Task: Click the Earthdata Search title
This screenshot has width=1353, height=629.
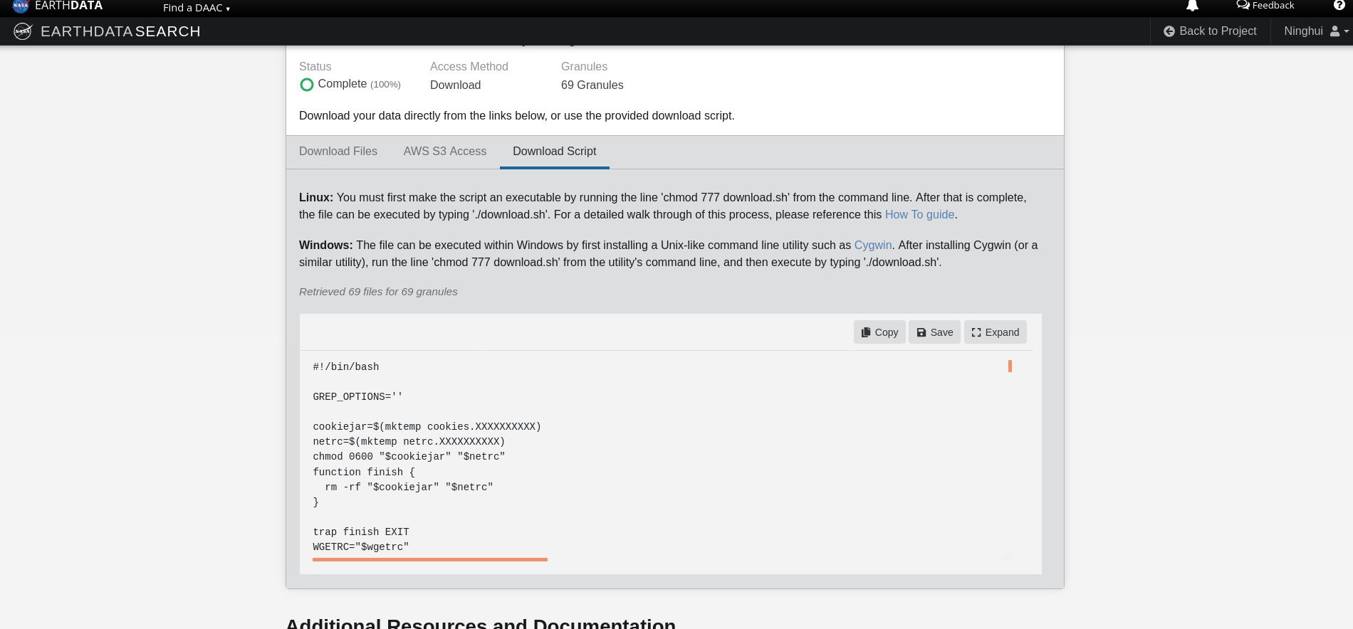Action: [120, 31]
